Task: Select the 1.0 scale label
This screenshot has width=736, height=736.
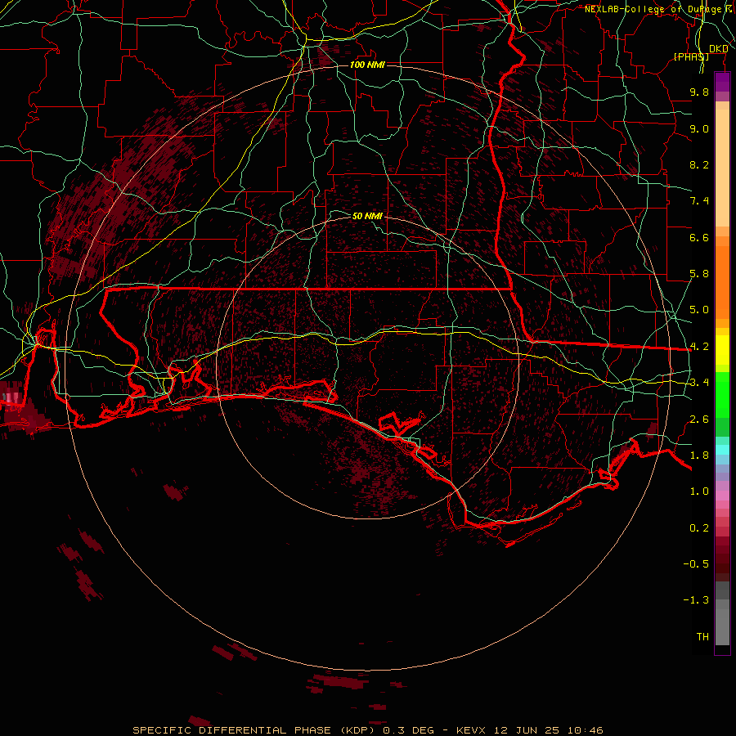Action: tap(699, 491)
